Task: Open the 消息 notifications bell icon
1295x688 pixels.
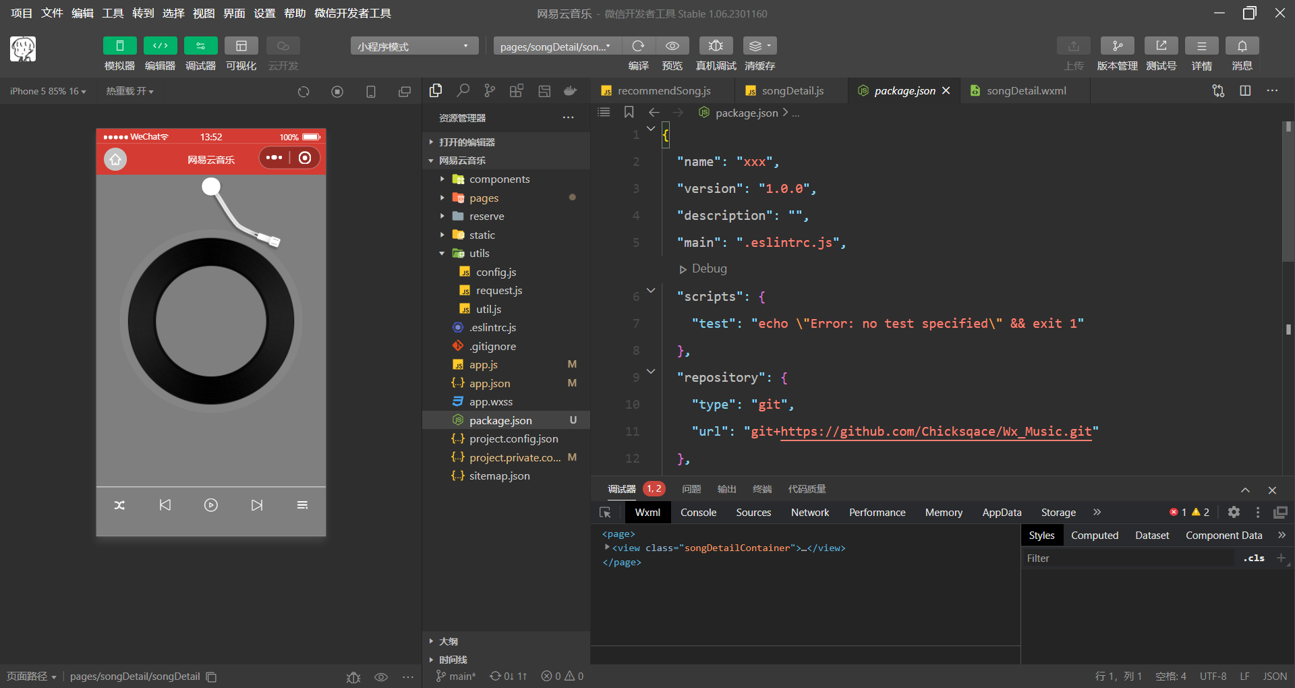Action: [1242, 46]
